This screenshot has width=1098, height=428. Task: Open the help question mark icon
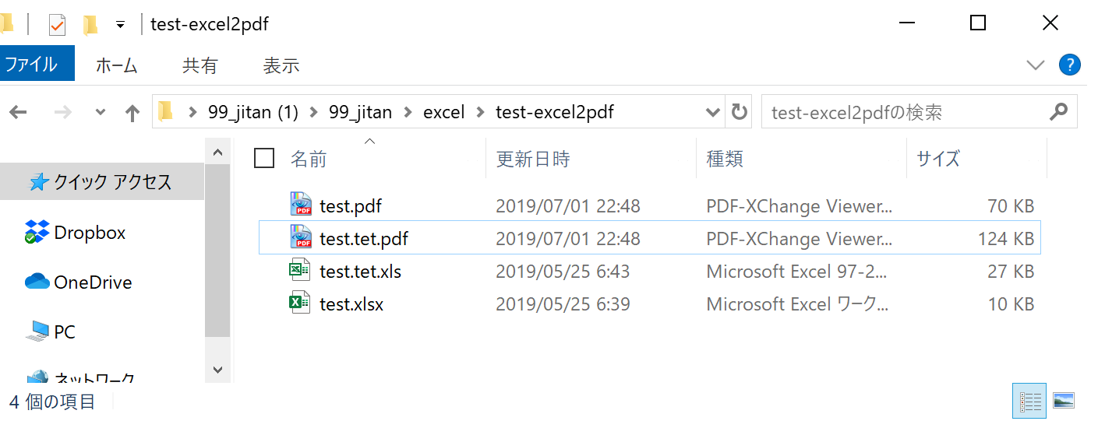coord(1070,65)
